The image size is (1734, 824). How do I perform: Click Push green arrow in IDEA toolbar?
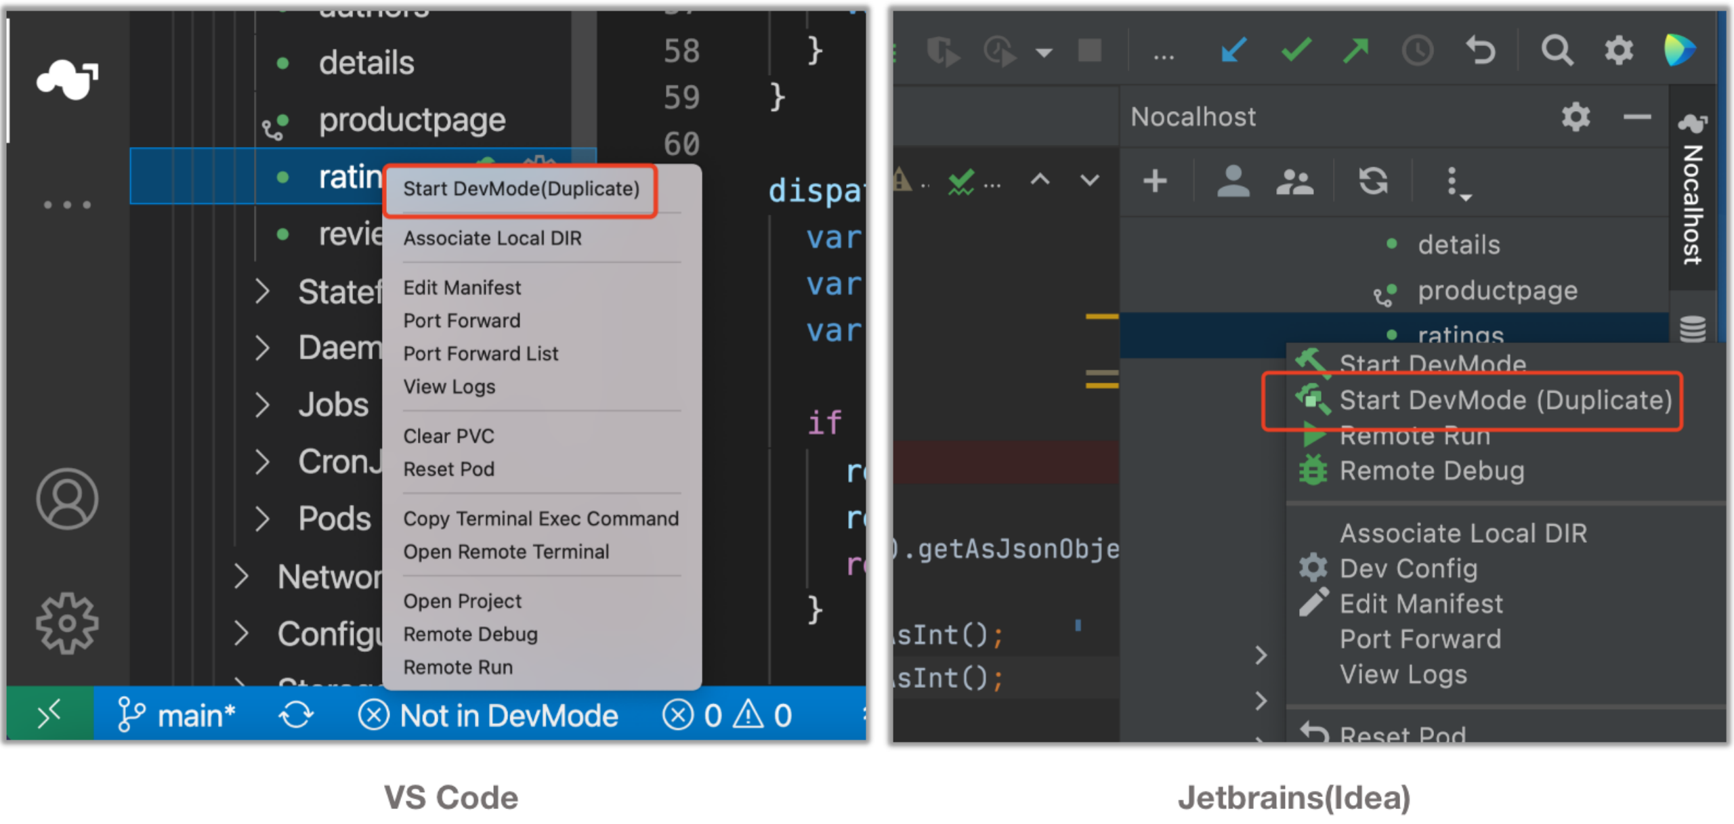click(1356, 50)
